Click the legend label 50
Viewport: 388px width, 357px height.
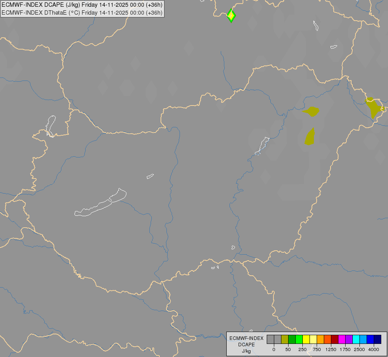tap(288, 349)
